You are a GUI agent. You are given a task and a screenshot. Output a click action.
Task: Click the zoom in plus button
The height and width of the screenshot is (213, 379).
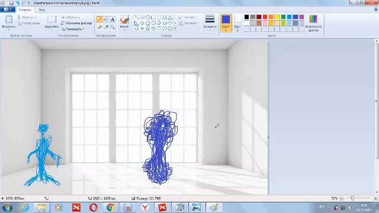coord(375,198)
